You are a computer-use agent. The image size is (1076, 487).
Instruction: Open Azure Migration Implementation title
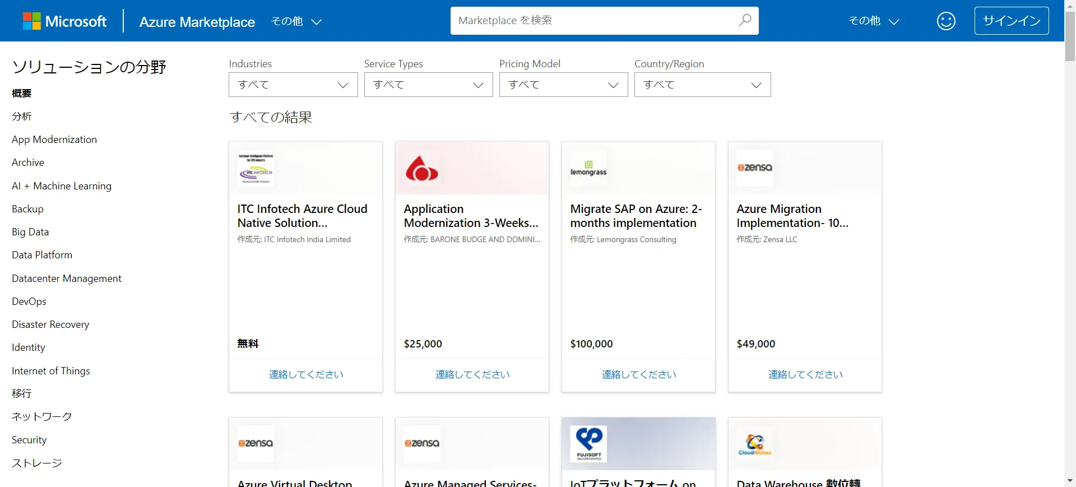[x=792, y=216]
